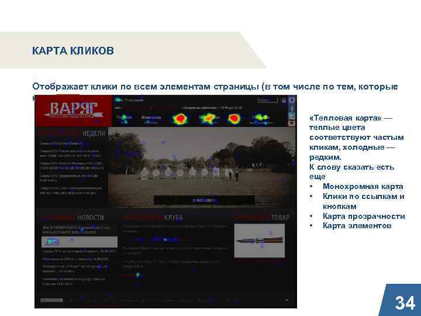Image resolution: width=421 pixels, height=316 pixels.
Task: Open the bottom social icon under Twitter
Action: click(x=292, y=123)
